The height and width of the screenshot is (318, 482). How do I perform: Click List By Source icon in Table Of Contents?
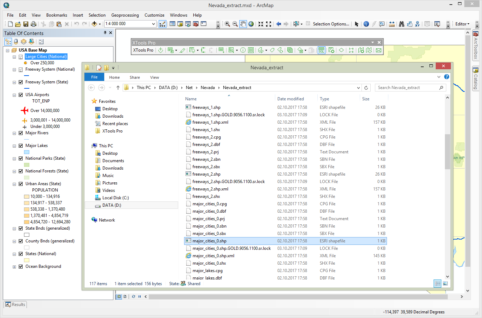point(16,42)
